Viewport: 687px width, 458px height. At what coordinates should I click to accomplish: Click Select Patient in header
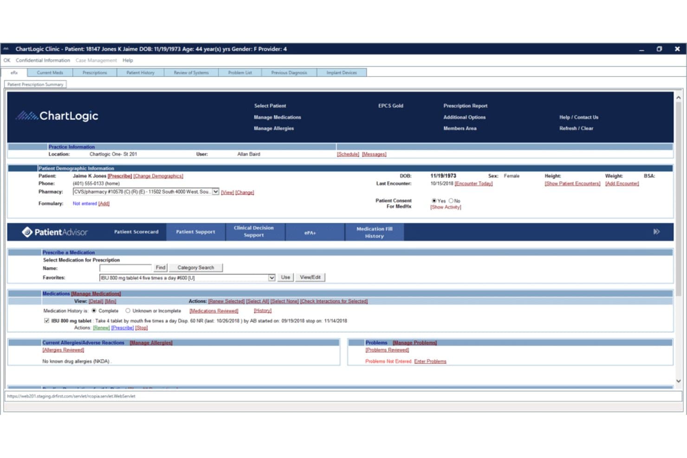click(x=270, y=106)
